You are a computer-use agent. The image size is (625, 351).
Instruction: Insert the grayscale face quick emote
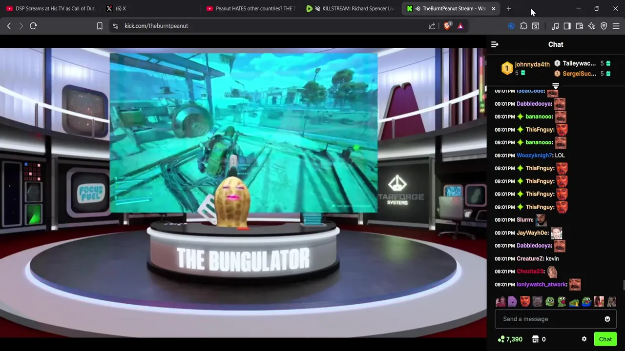537,302
